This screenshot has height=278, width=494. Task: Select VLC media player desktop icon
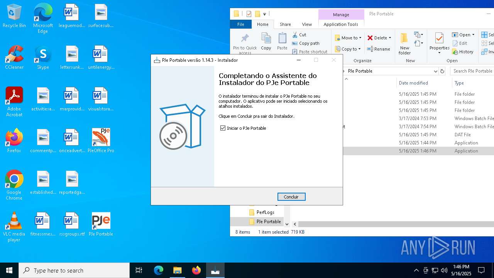tap(14, 227)
